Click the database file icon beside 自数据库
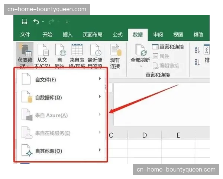 pyautogui.click(x=27, y=97)
